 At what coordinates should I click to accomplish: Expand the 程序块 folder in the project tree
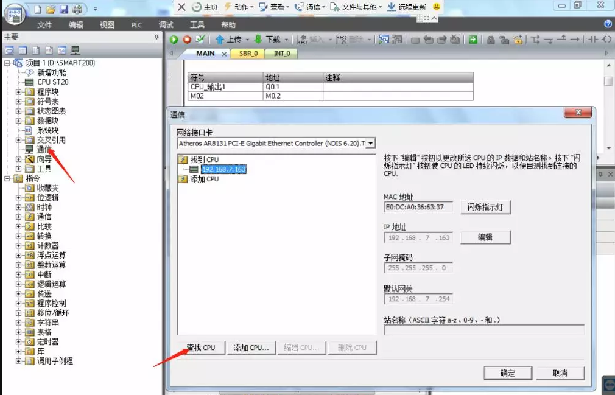pos(18,92)
